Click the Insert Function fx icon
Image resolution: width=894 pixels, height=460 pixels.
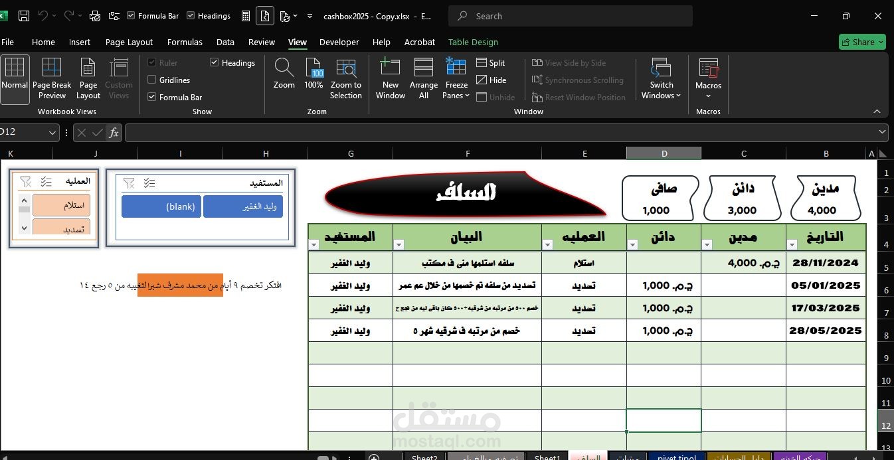[x=114, y=133]
